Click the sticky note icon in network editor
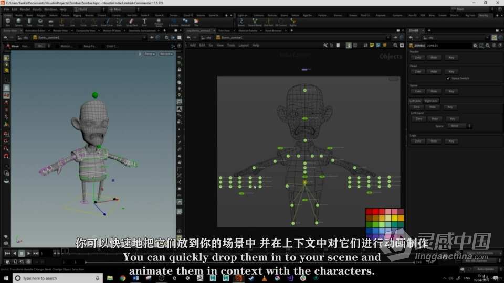Screen dimensions: 504x283 pos(372,46)
